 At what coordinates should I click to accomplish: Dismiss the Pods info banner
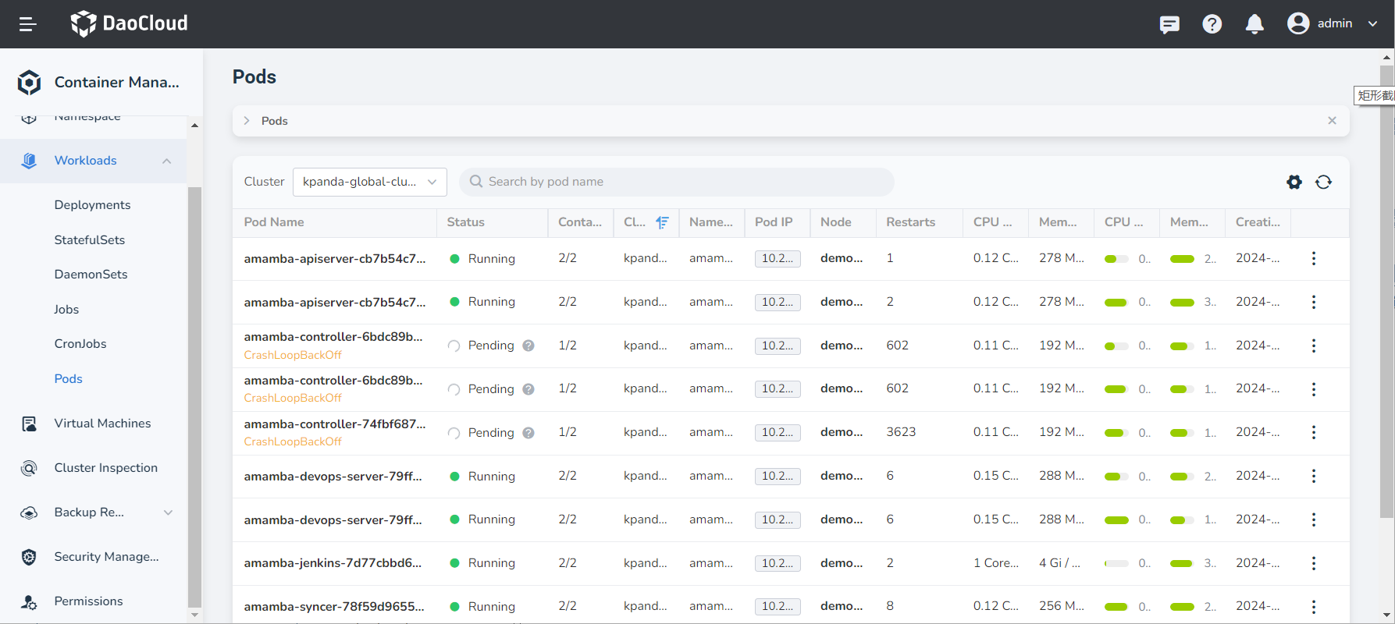tap(1332, 121)
